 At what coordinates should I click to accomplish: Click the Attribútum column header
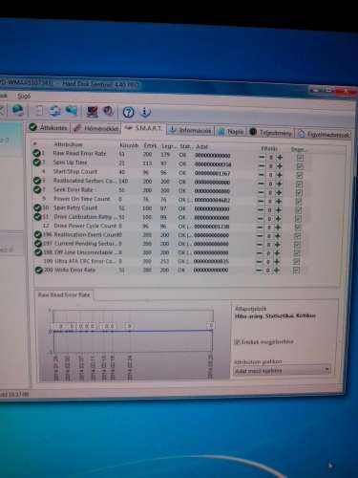point(68,144)
